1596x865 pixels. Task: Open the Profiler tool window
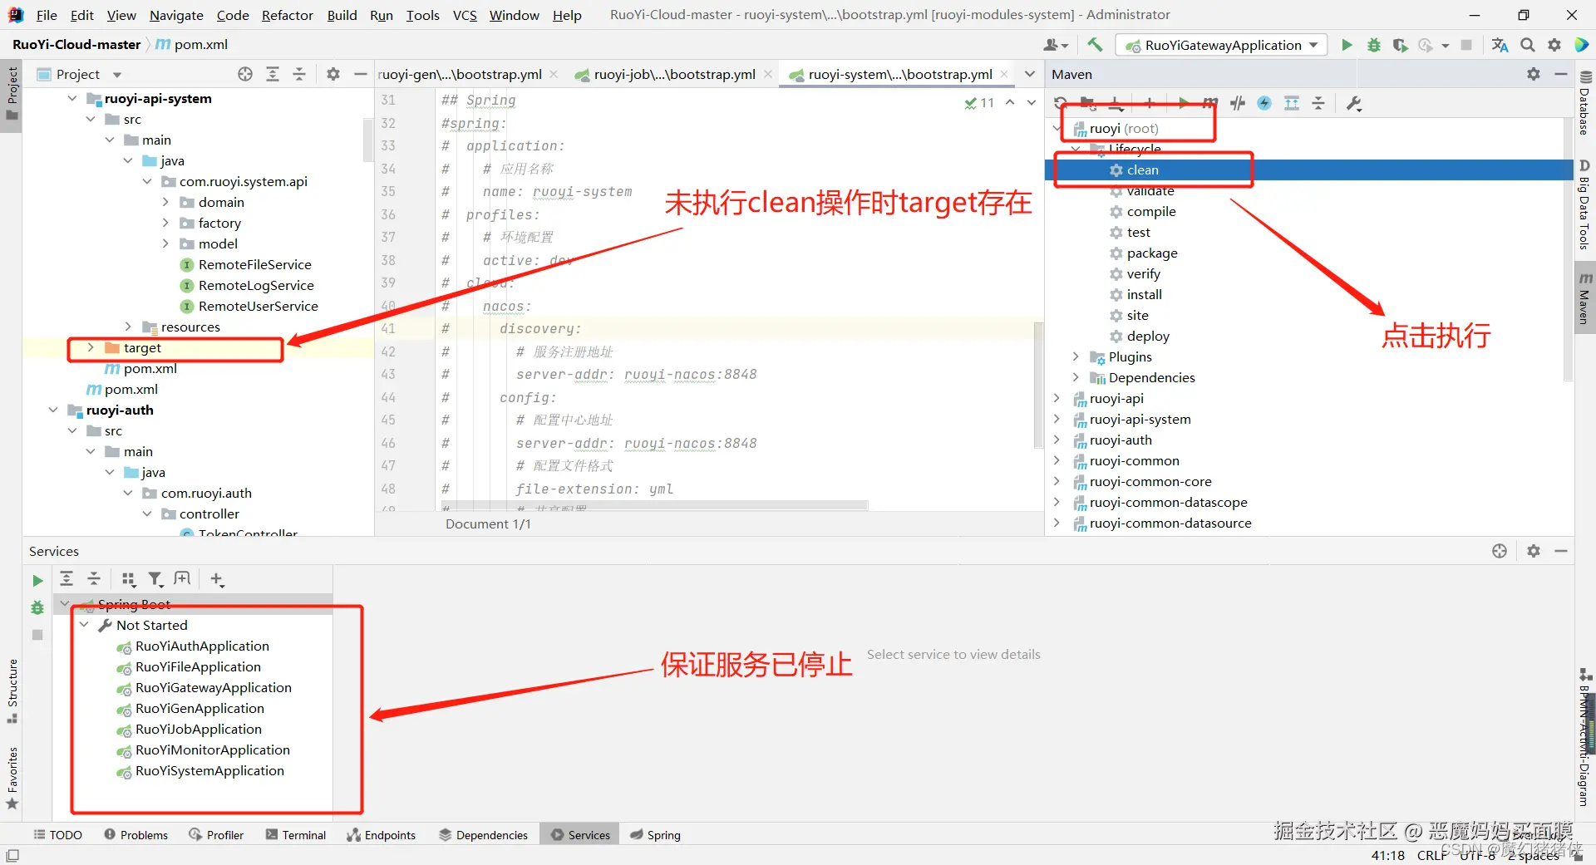click(217, 834)
